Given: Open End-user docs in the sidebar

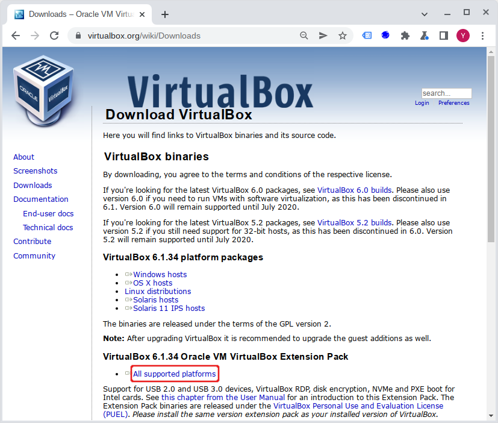Looking at the screenshot, I should pyautogui.click(x=48, y=213).
